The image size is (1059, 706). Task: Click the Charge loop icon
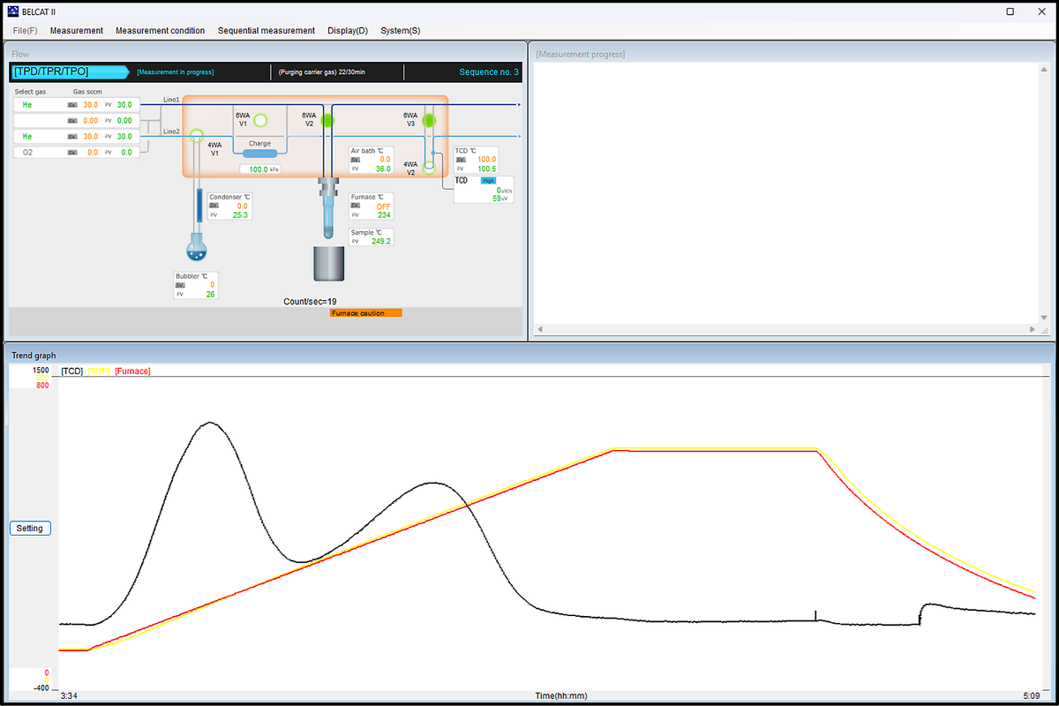[x=259, y=154]
